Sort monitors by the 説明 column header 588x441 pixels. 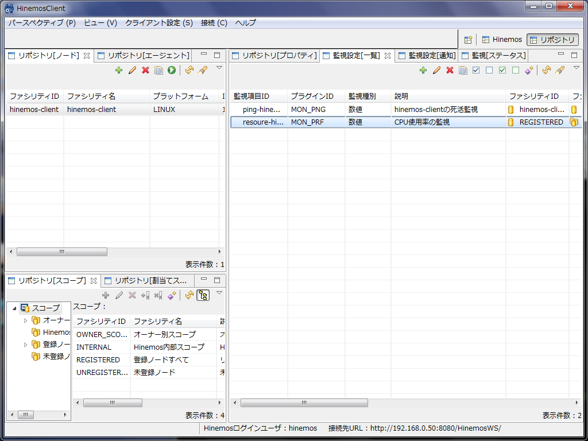(x=448, y=96)
